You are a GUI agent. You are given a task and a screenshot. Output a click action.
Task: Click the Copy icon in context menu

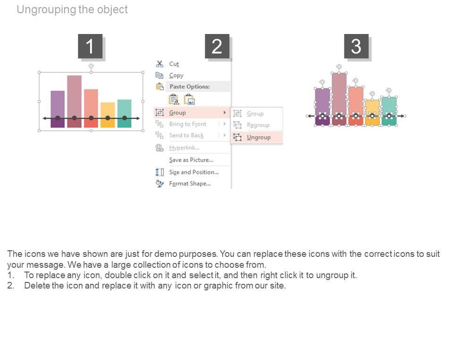[x=159, y=75]
